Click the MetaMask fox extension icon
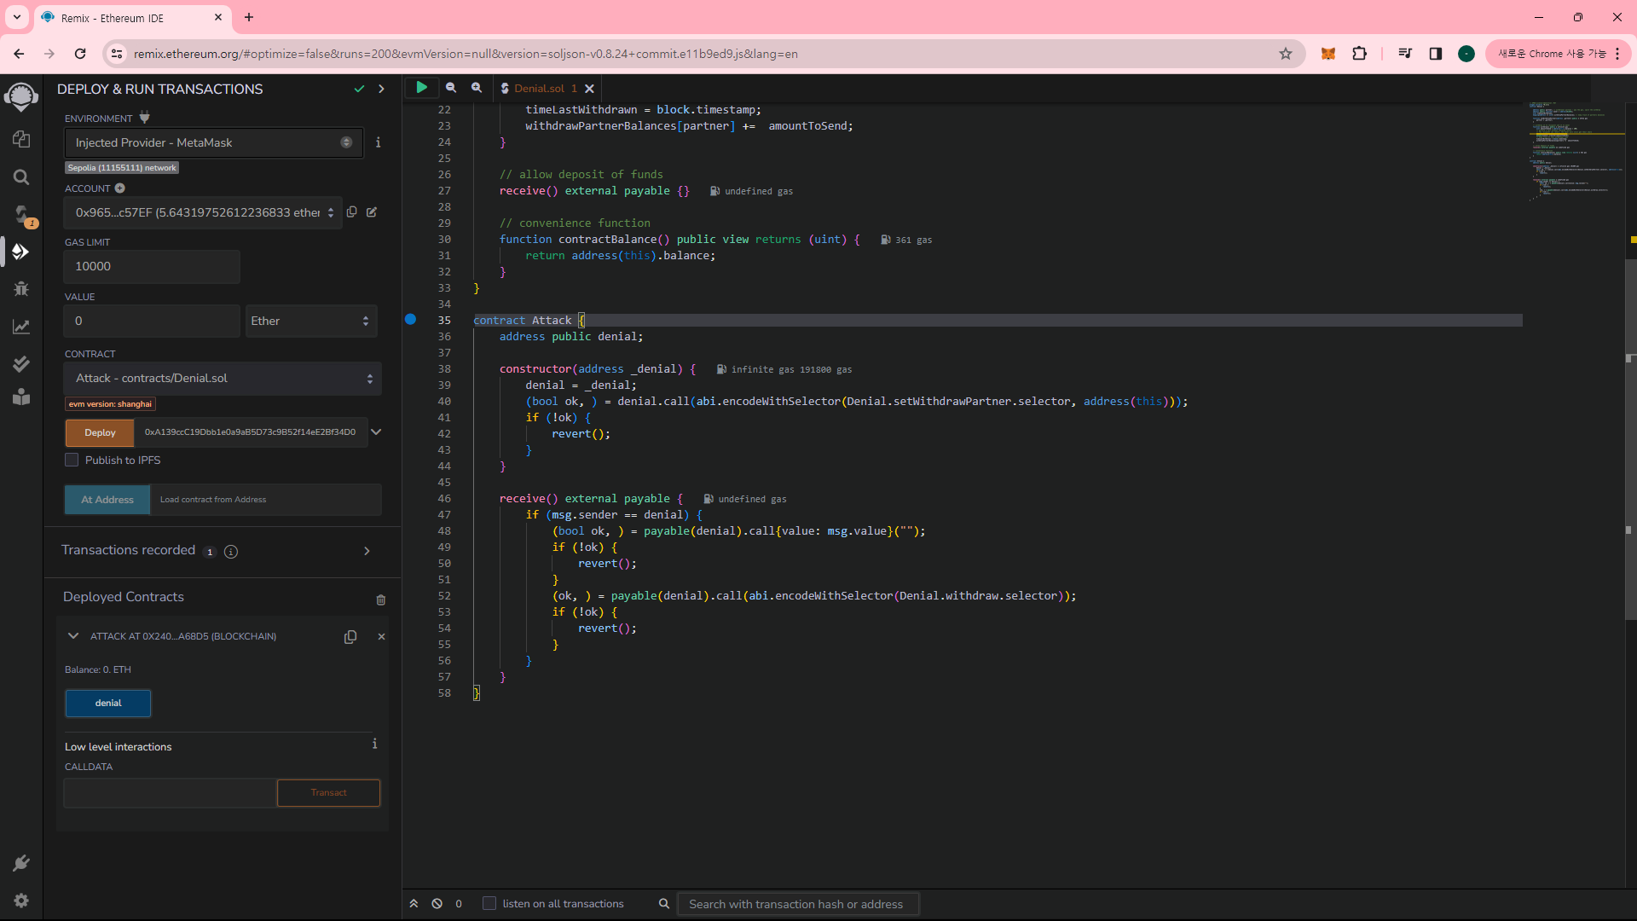Screen dimensions: 1637x921 [1328, 54]
